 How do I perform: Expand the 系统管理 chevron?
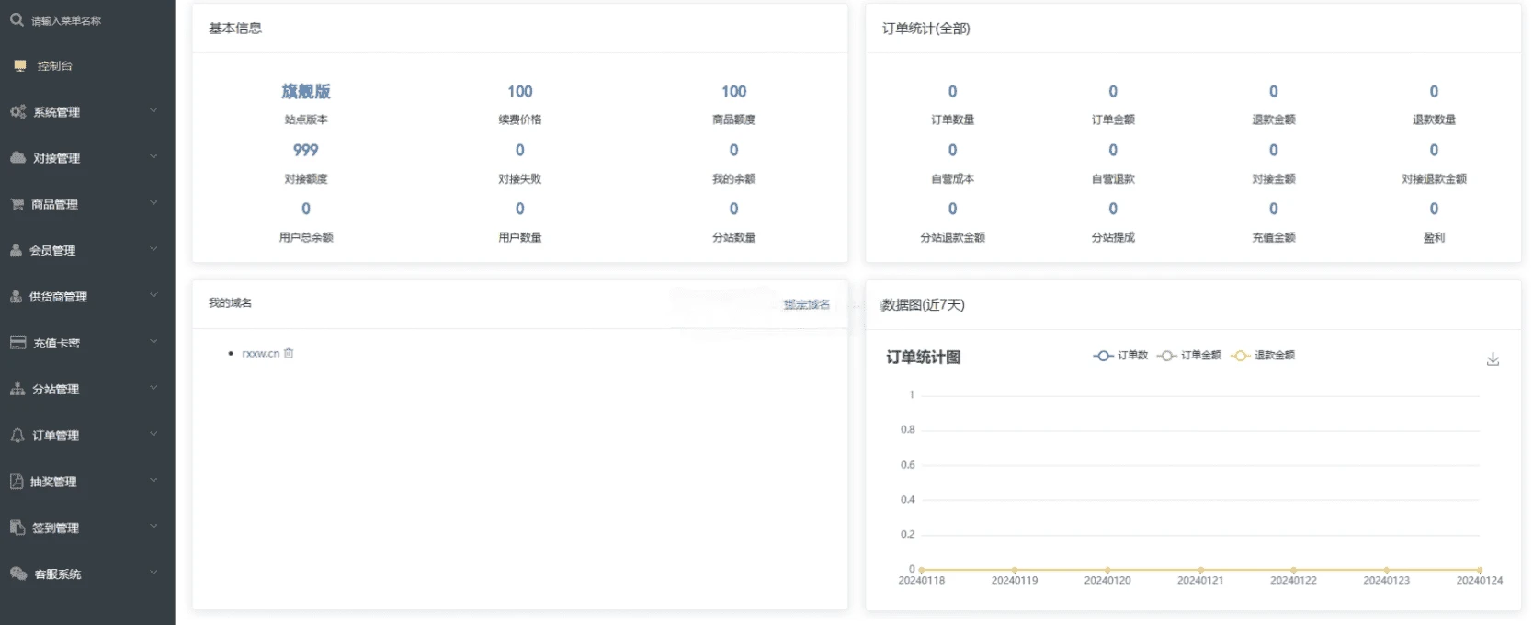[x=153, y=111]
